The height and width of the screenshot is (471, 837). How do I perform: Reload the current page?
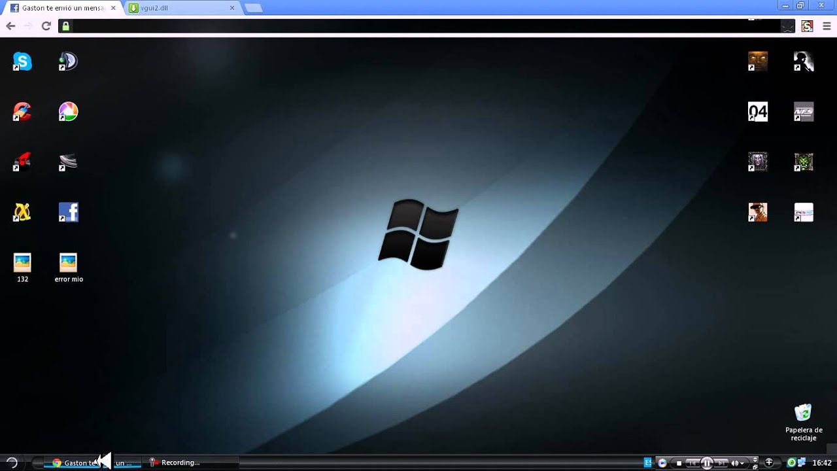46,26
